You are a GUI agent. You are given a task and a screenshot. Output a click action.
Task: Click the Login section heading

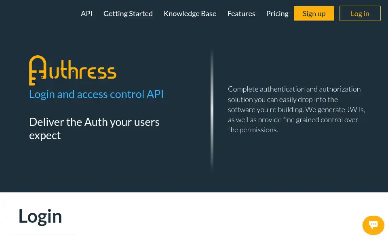tap(40, 216)
